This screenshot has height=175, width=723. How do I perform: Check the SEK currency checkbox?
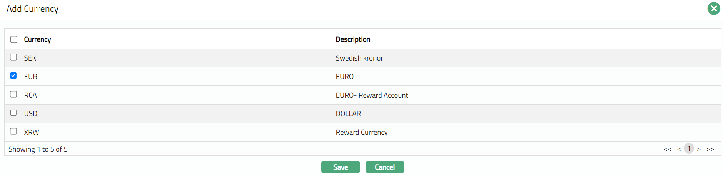[x=13, y=57]
